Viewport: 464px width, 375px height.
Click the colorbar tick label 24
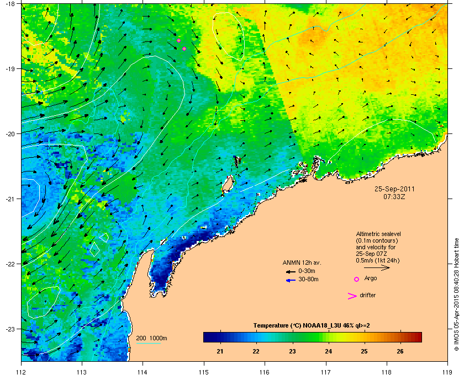[329, 351]
